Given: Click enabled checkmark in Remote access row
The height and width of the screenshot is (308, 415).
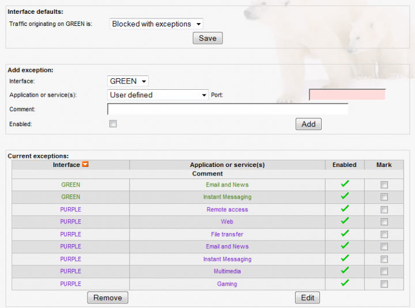Looking at the screenshot, I should [345, 209].
